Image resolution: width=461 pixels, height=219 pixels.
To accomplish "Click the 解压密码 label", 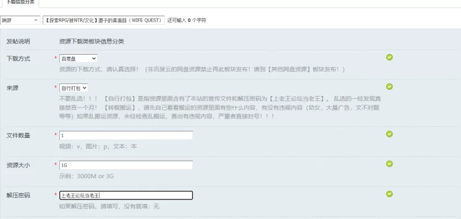I will coord(18,195).
